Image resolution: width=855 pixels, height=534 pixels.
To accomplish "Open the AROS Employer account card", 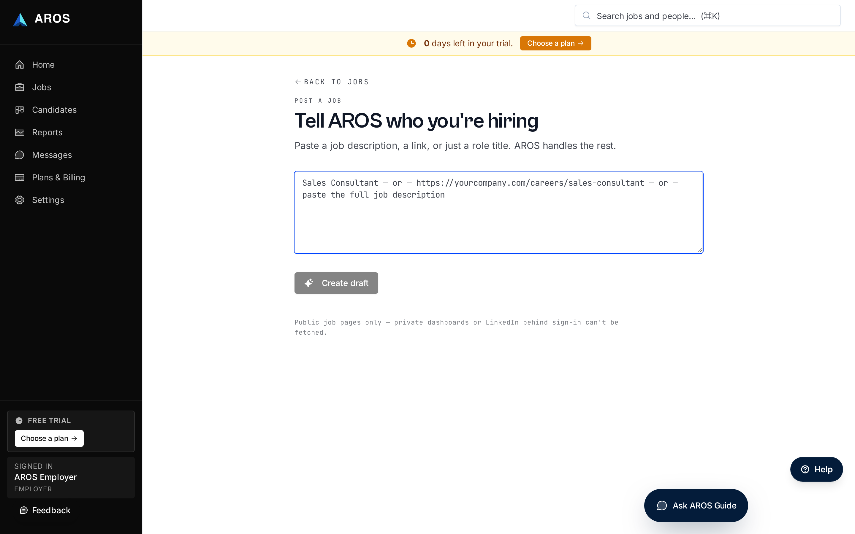I will tap(71, 478).
